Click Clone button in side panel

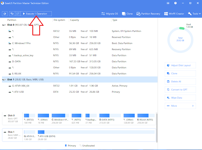tap(180, 73)
